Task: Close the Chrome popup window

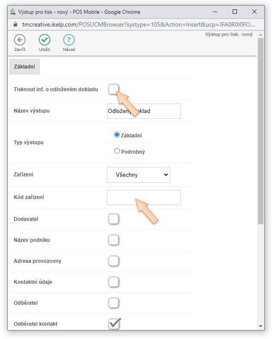Action: [x=254, y=12]
